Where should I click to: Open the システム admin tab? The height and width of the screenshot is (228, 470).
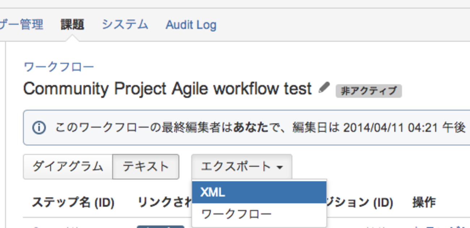(x=125, y=25)
